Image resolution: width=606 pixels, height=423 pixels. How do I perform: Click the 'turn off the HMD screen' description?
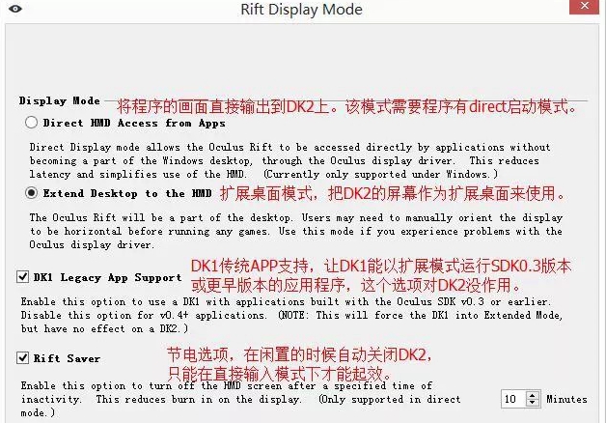[240, 399]
